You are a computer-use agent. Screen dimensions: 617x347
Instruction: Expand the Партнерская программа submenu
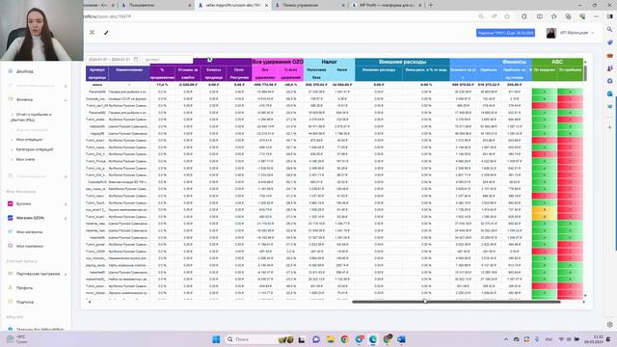point(66,274)
